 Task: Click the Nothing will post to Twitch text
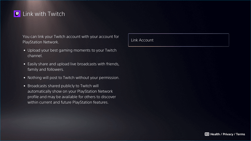73,78
